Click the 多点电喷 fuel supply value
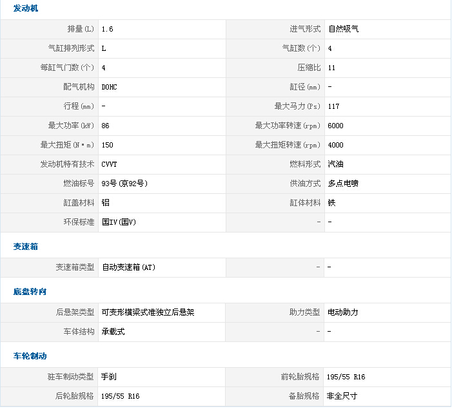This screenshot has height=409, width=452. click(x=343, y=184)
